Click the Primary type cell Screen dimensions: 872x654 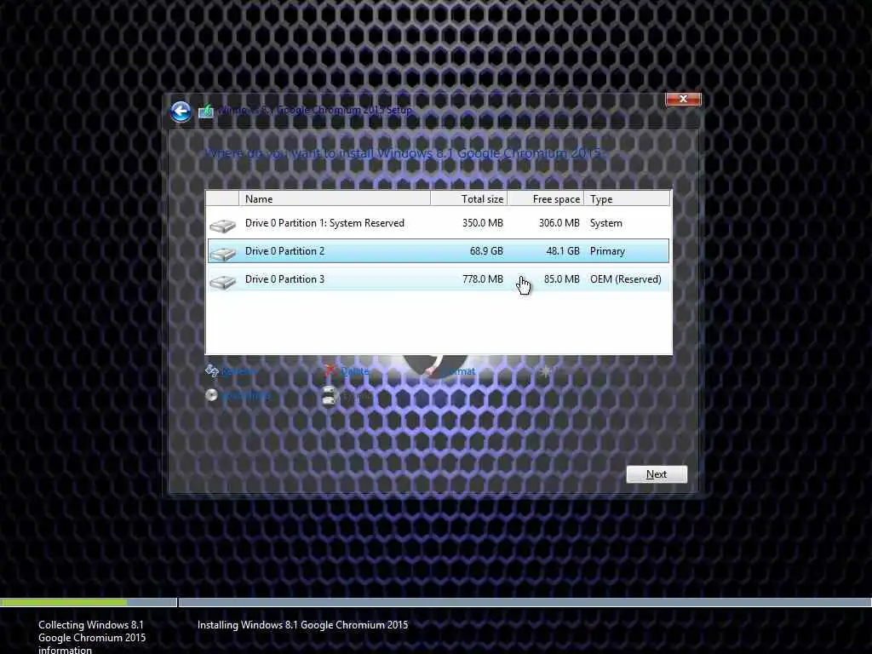tap(607, 251)
